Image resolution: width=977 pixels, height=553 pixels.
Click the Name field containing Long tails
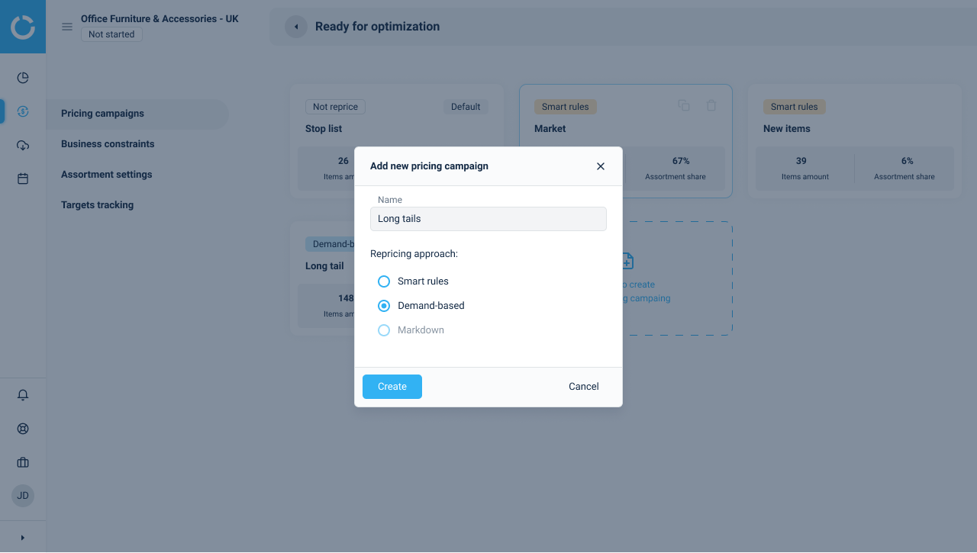(x=488, y=219)
